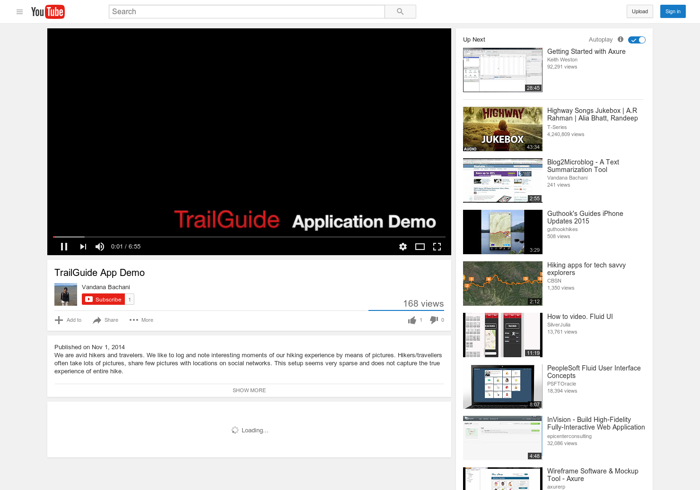Click the Next video player control
Screen dimensions: 700x490
point(83,246)
